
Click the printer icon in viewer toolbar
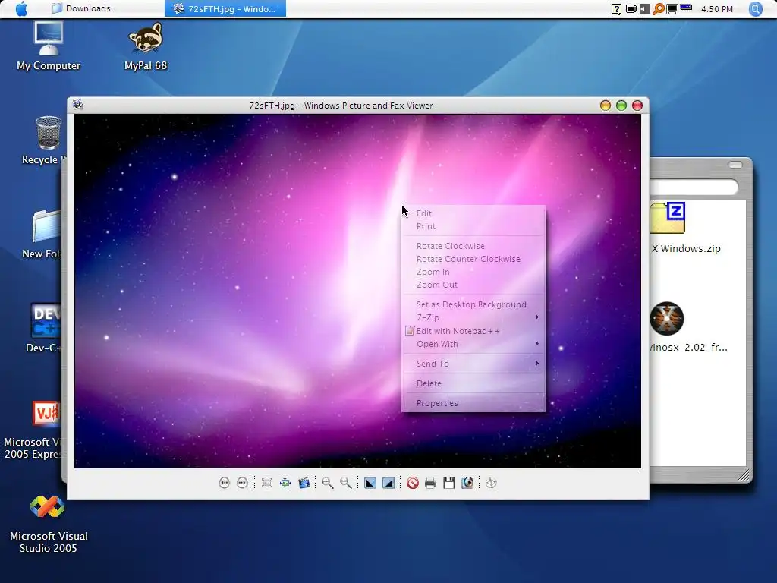pos(431,483)
